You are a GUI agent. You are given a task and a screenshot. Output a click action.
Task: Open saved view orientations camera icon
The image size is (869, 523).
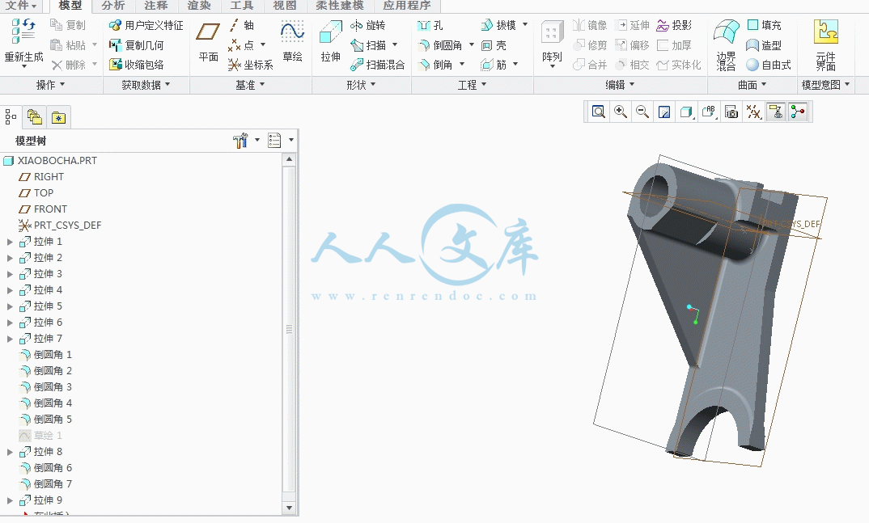point(731,112)
